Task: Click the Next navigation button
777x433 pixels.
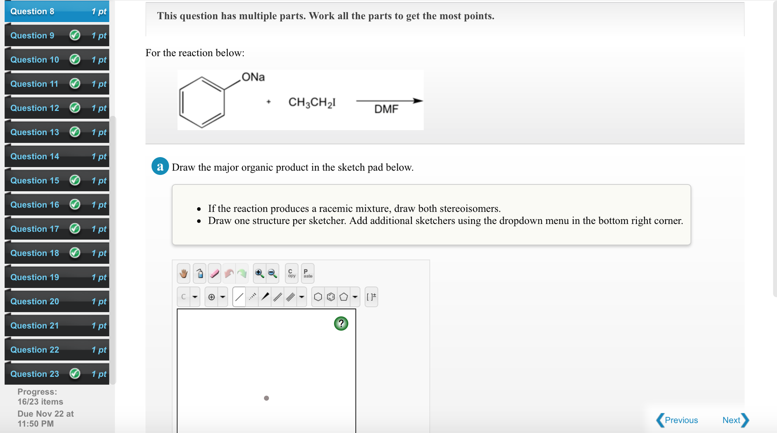Action: click(731, 420)
